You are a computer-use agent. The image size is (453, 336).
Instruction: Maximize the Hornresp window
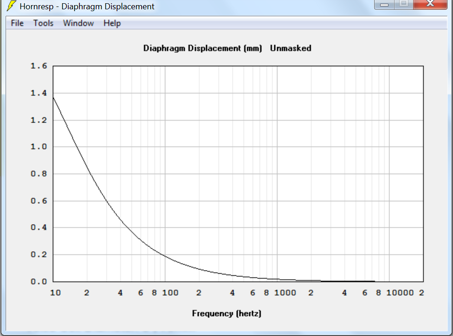(404, 4)
